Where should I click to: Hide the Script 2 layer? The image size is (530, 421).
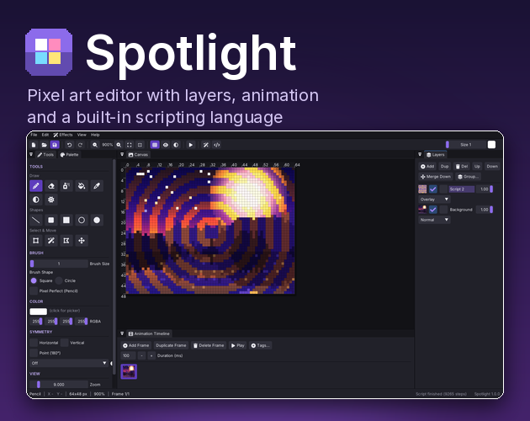(x=433, y=189)
